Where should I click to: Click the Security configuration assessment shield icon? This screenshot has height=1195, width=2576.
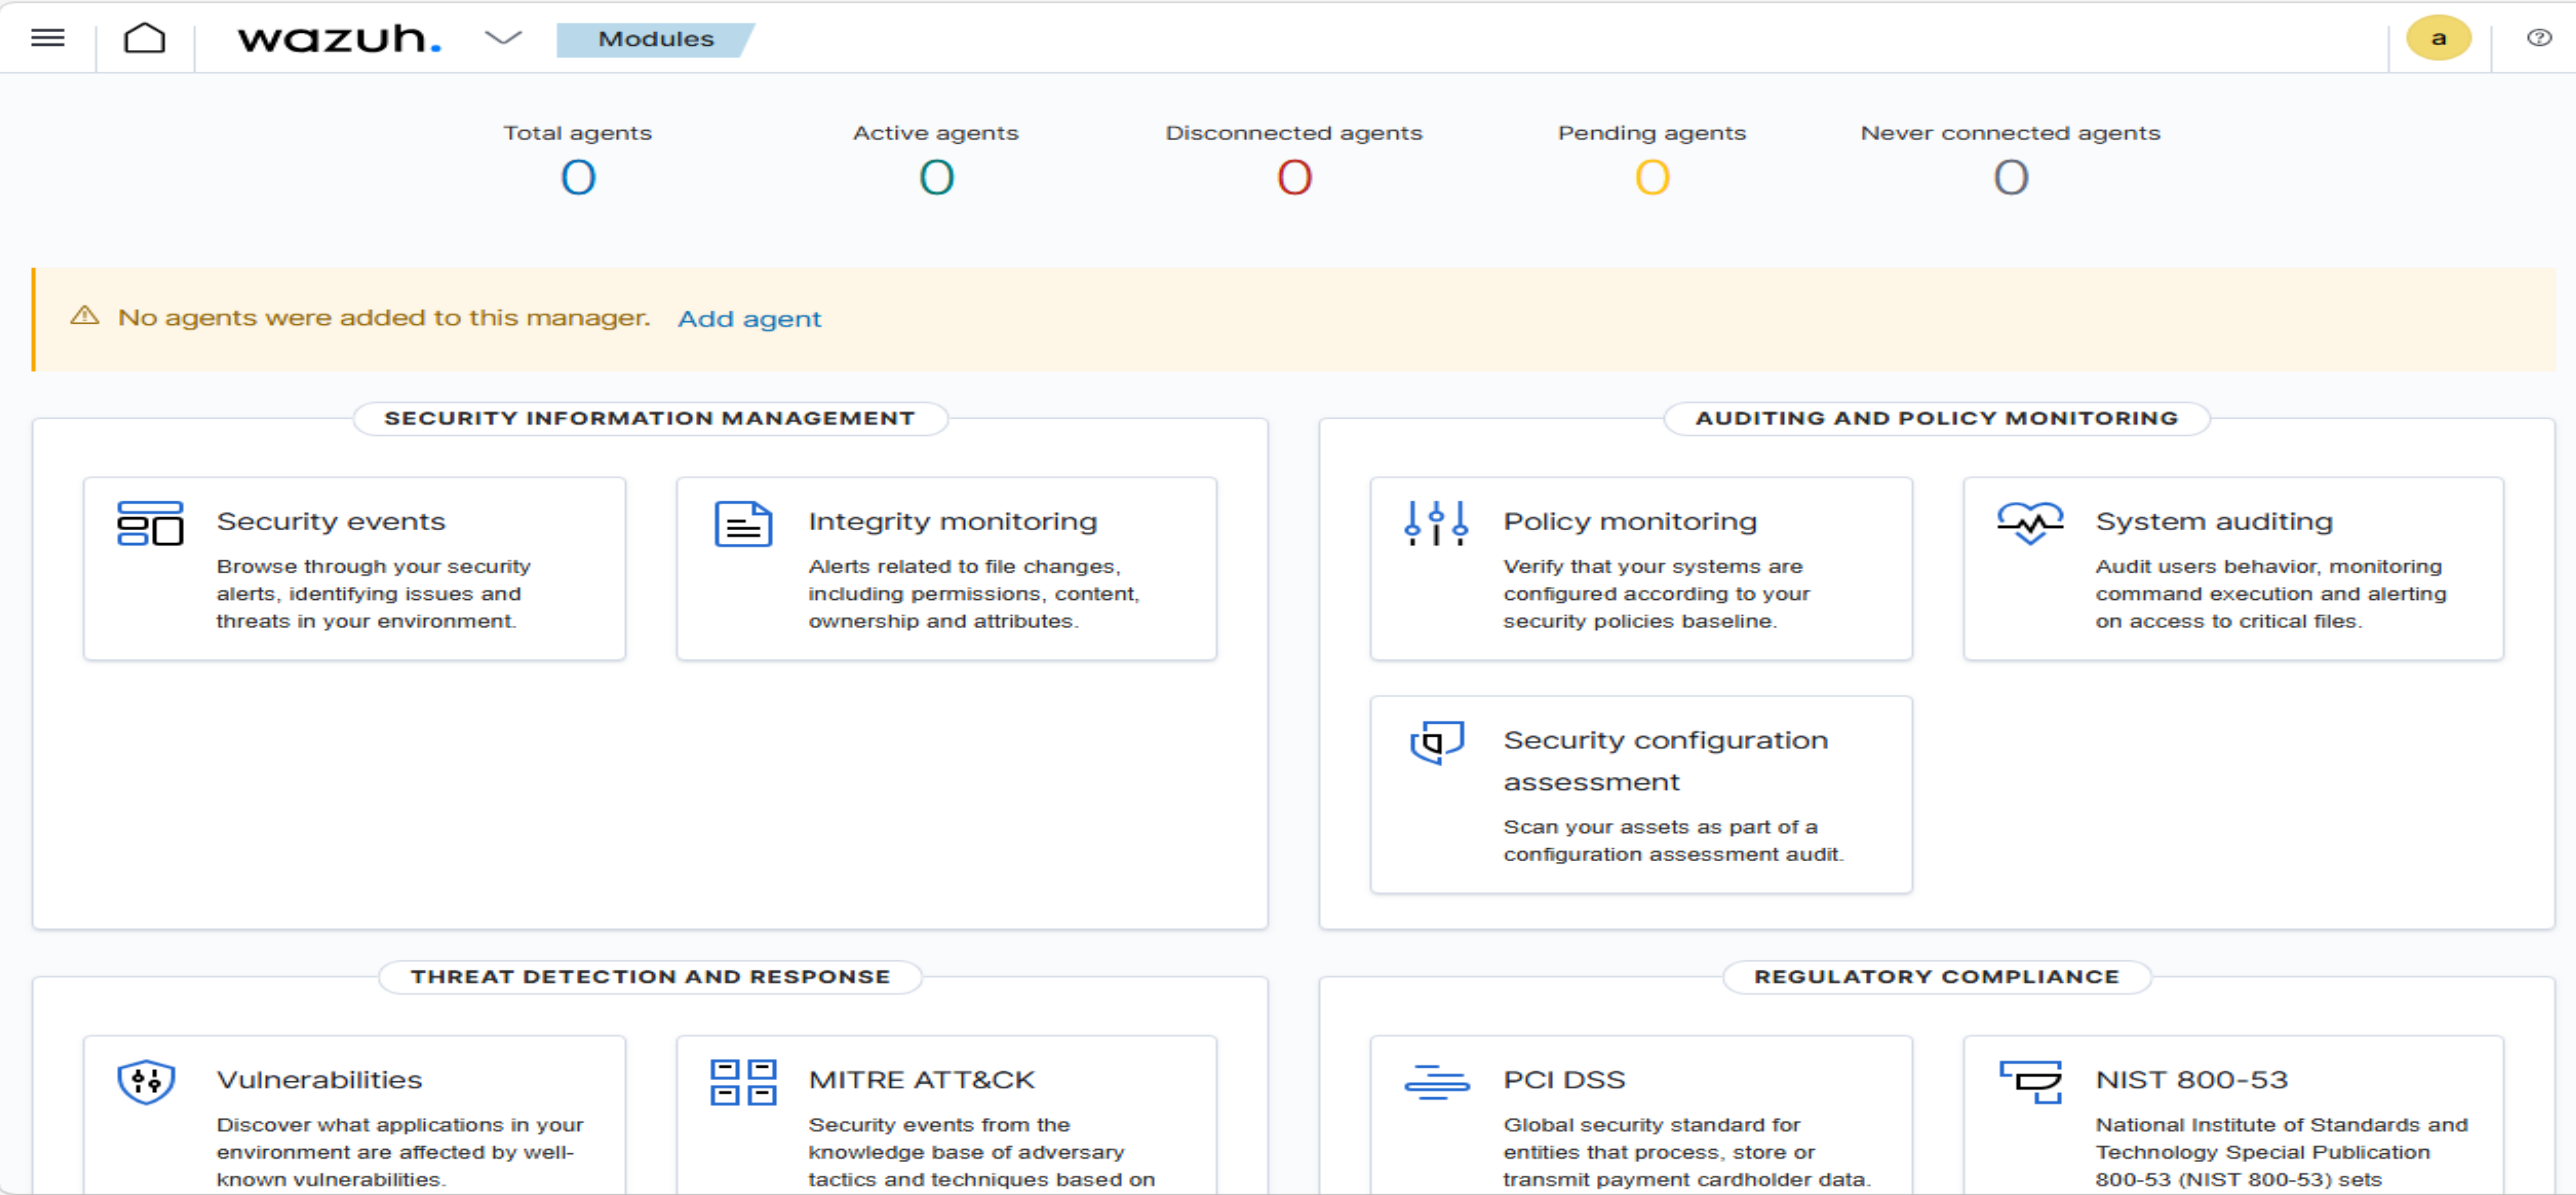coord(1437,743)
